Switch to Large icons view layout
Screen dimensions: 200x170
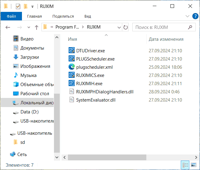(194, 165)
